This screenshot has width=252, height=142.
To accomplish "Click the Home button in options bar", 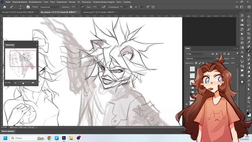I will coord(5,7).
